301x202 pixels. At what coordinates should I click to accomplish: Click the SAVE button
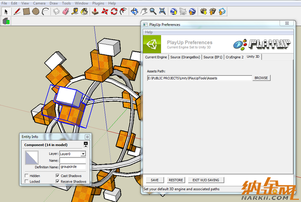[x=155, y=180]
